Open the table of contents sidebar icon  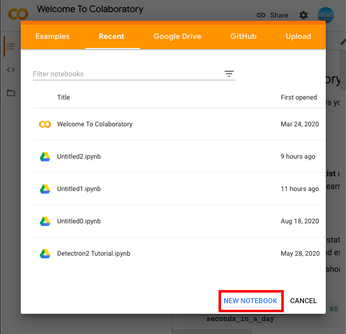coord(11,46)
